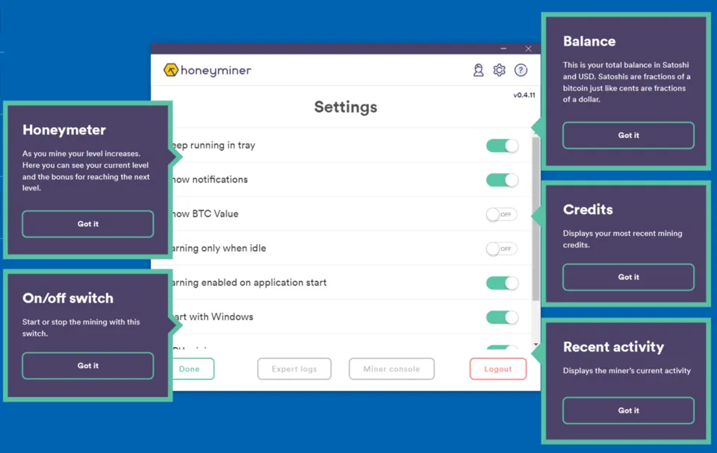Enable the Show BTC Value switch

(502, 214)
